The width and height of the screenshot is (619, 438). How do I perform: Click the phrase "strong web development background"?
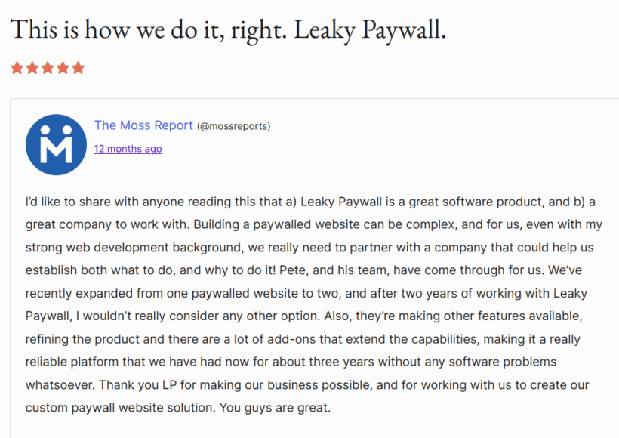click(119, 248)
